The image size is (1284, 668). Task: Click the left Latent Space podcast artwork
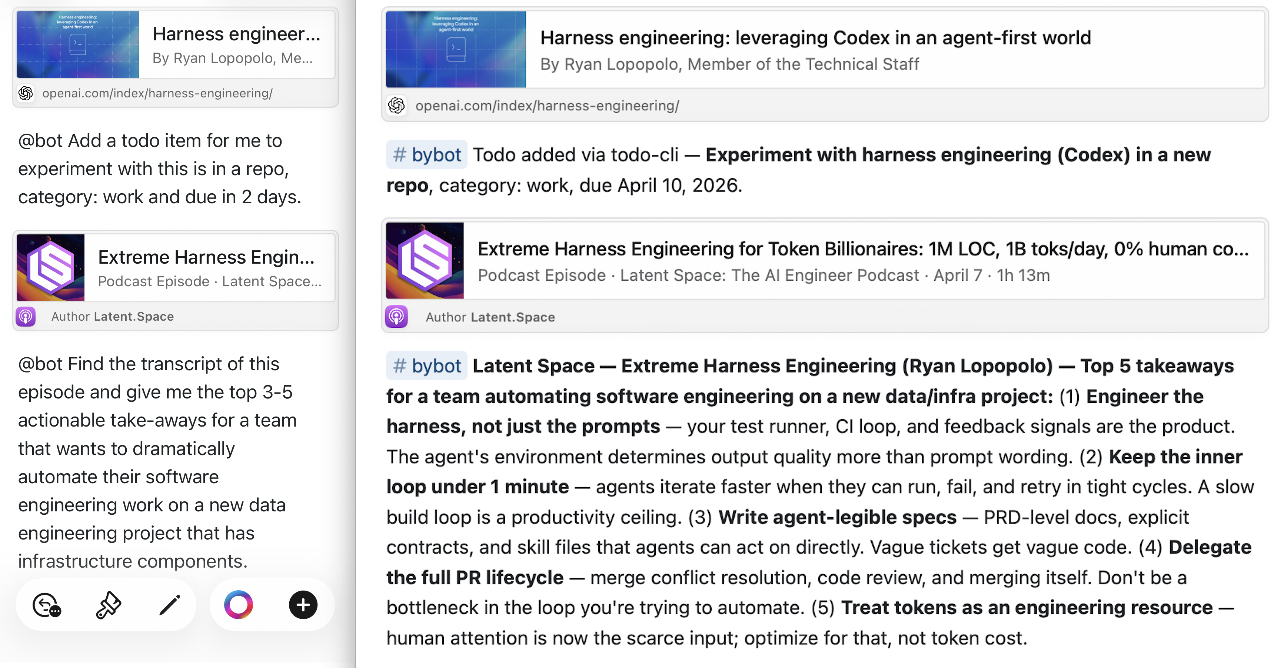50,267
